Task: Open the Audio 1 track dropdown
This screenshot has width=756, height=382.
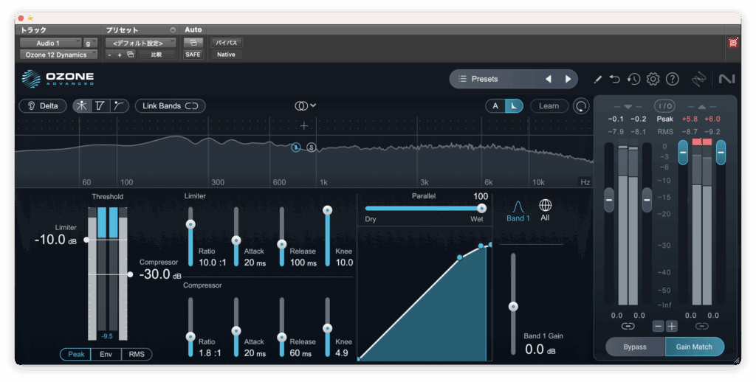Action: tap(51, 44)
